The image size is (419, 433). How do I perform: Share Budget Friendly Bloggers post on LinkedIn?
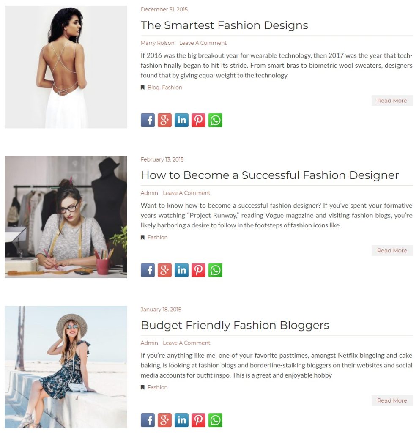pos(181,420)
